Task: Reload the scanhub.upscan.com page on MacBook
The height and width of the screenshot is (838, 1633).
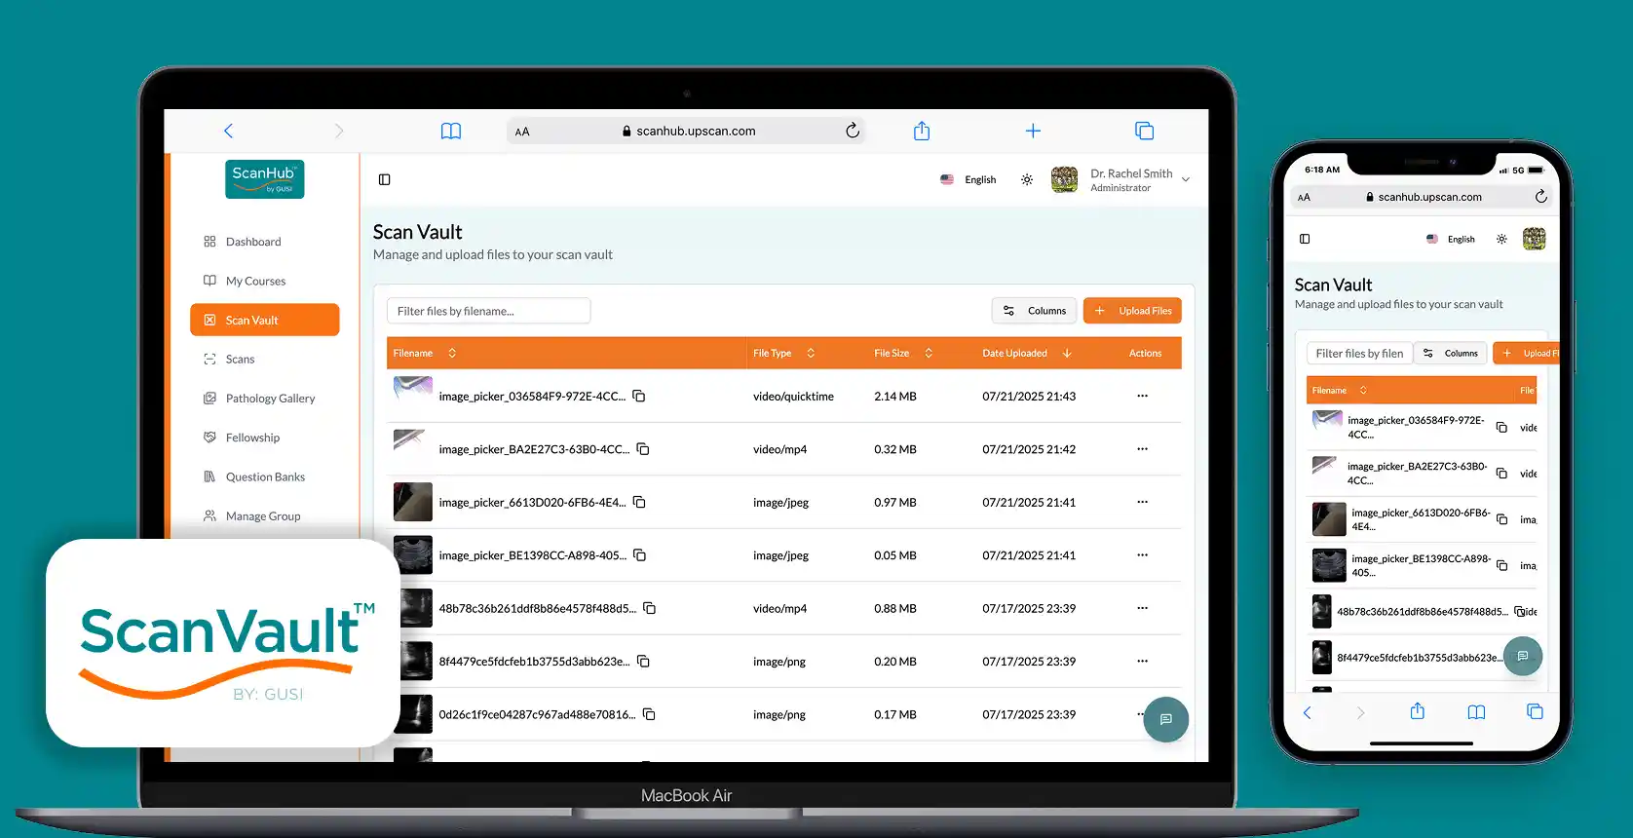Action: click(853, 131)
